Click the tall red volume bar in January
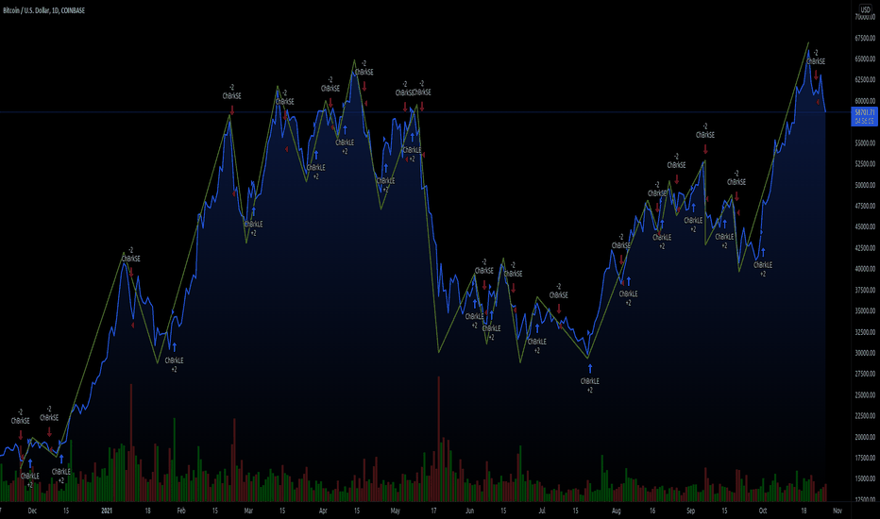 coord(131,443)
